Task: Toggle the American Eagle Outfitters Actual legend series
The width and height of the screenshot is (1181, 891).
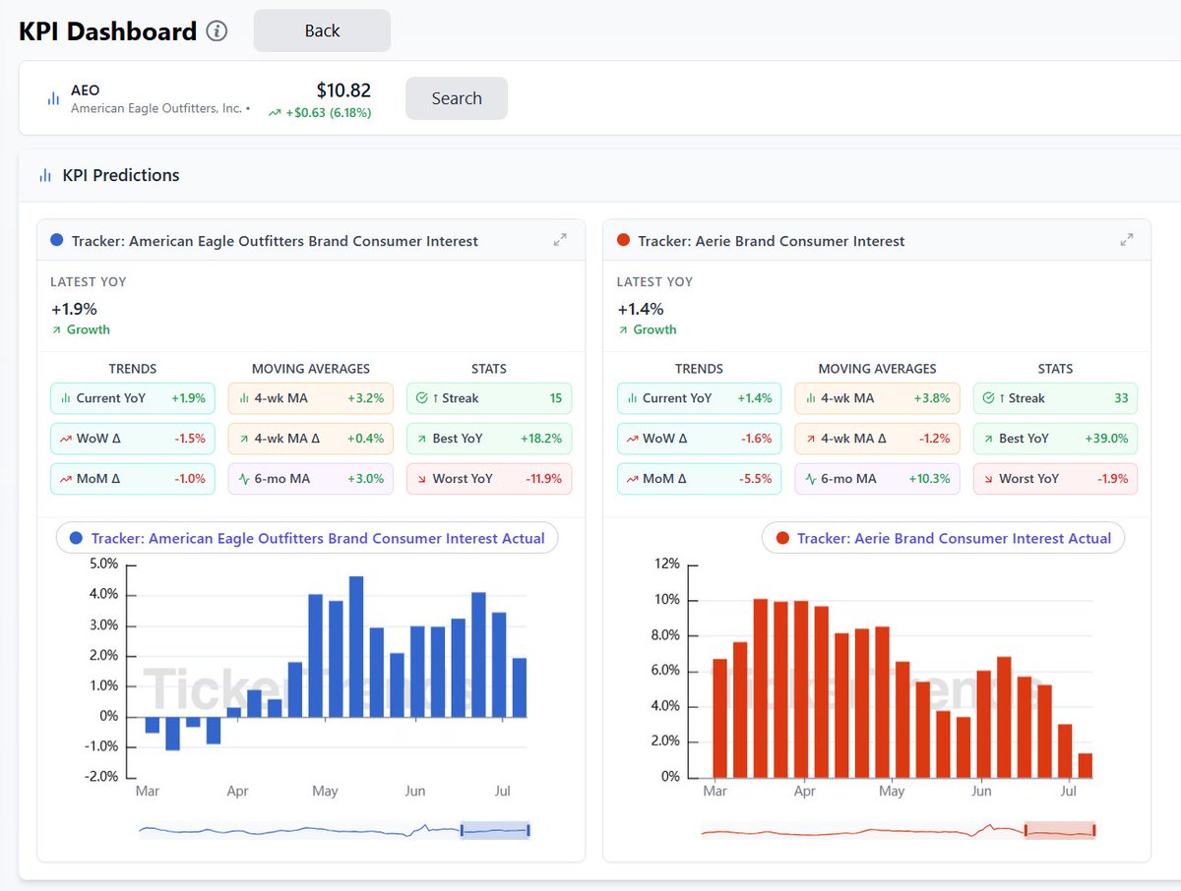Action: [x=307, y=539]
